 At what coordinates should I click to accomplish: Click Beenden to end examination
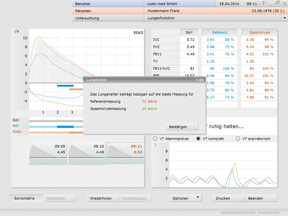[261, 198]
